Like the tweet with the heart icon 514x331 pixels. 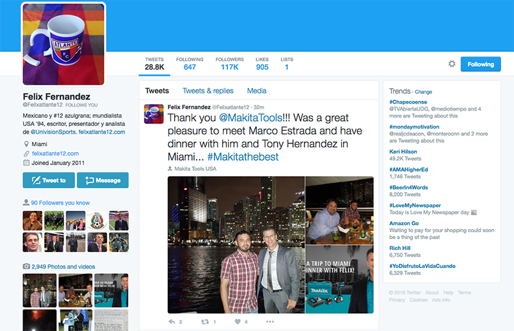click(x=238, y=322)
